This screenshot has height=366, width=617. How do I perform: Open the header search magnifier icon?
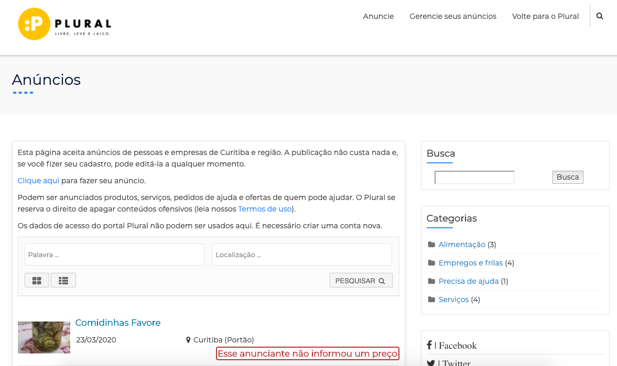pos(600,16)
